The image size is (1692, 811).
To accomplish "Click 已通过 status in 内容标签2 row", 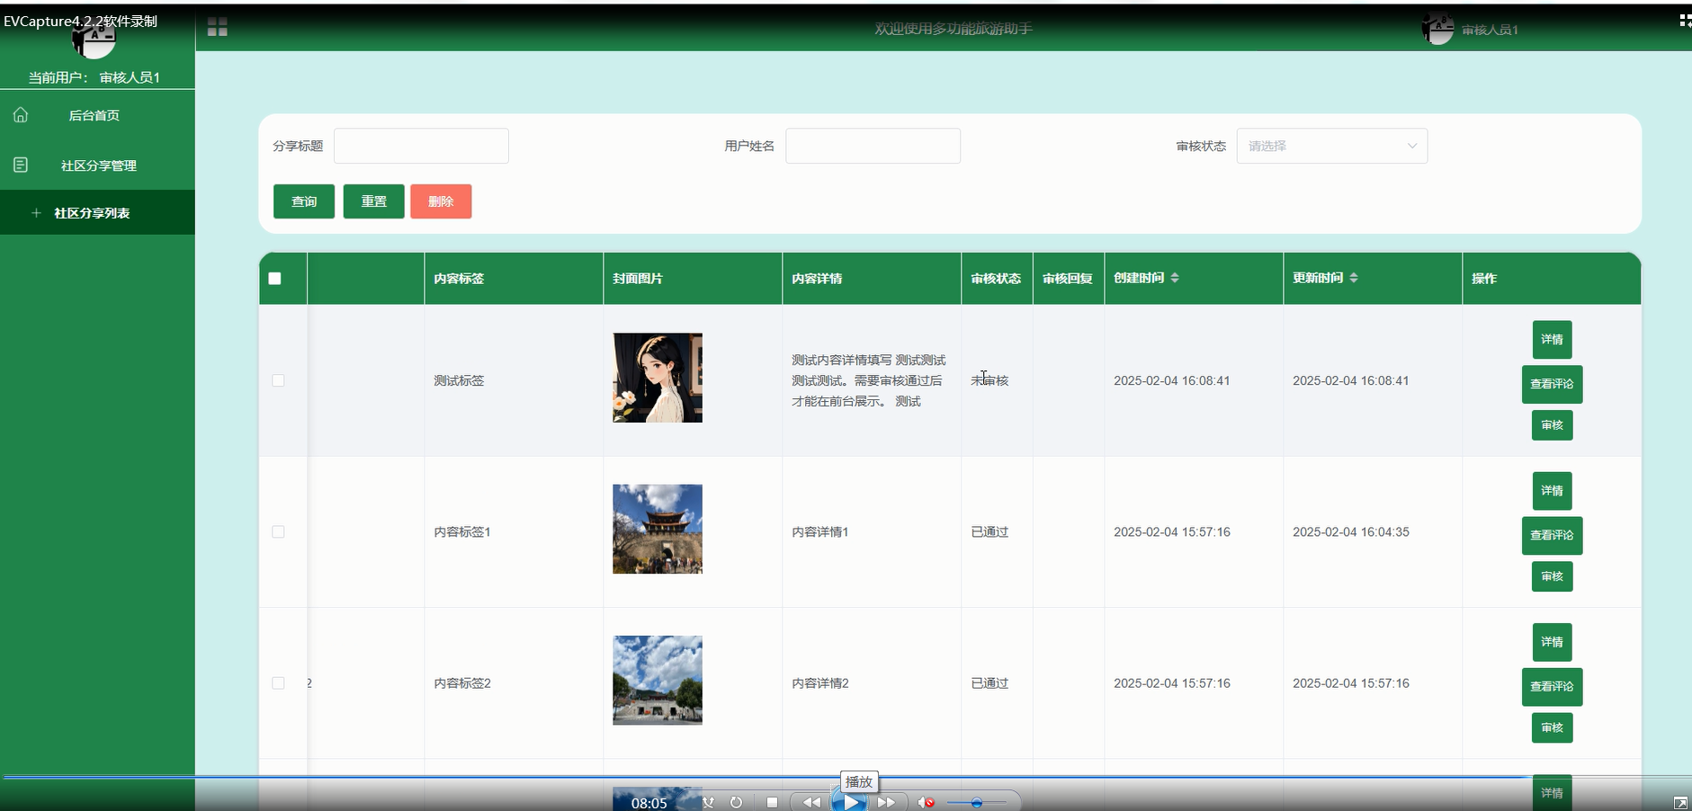I will click(x=989, y=682).
